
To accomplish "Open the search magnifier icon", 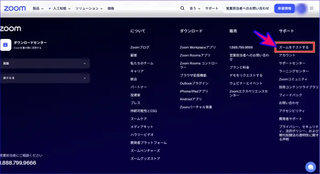I will point(182,8).
